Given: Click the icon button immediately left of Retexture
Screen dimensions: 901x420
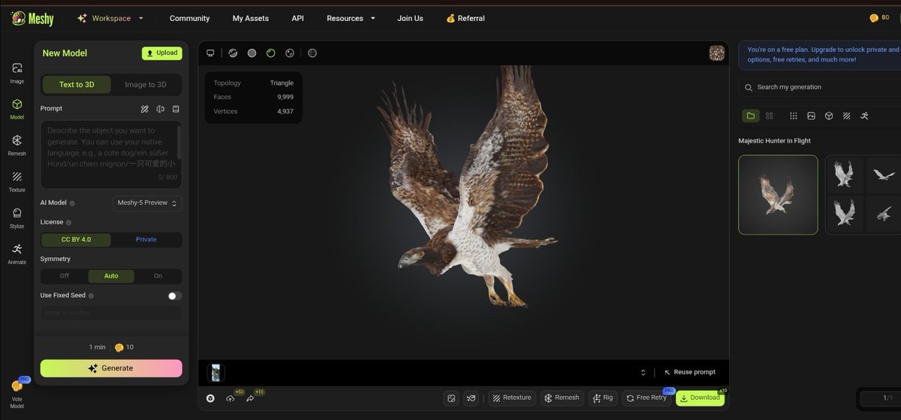Looking at the screenshot, I should [x=471, y=397].
